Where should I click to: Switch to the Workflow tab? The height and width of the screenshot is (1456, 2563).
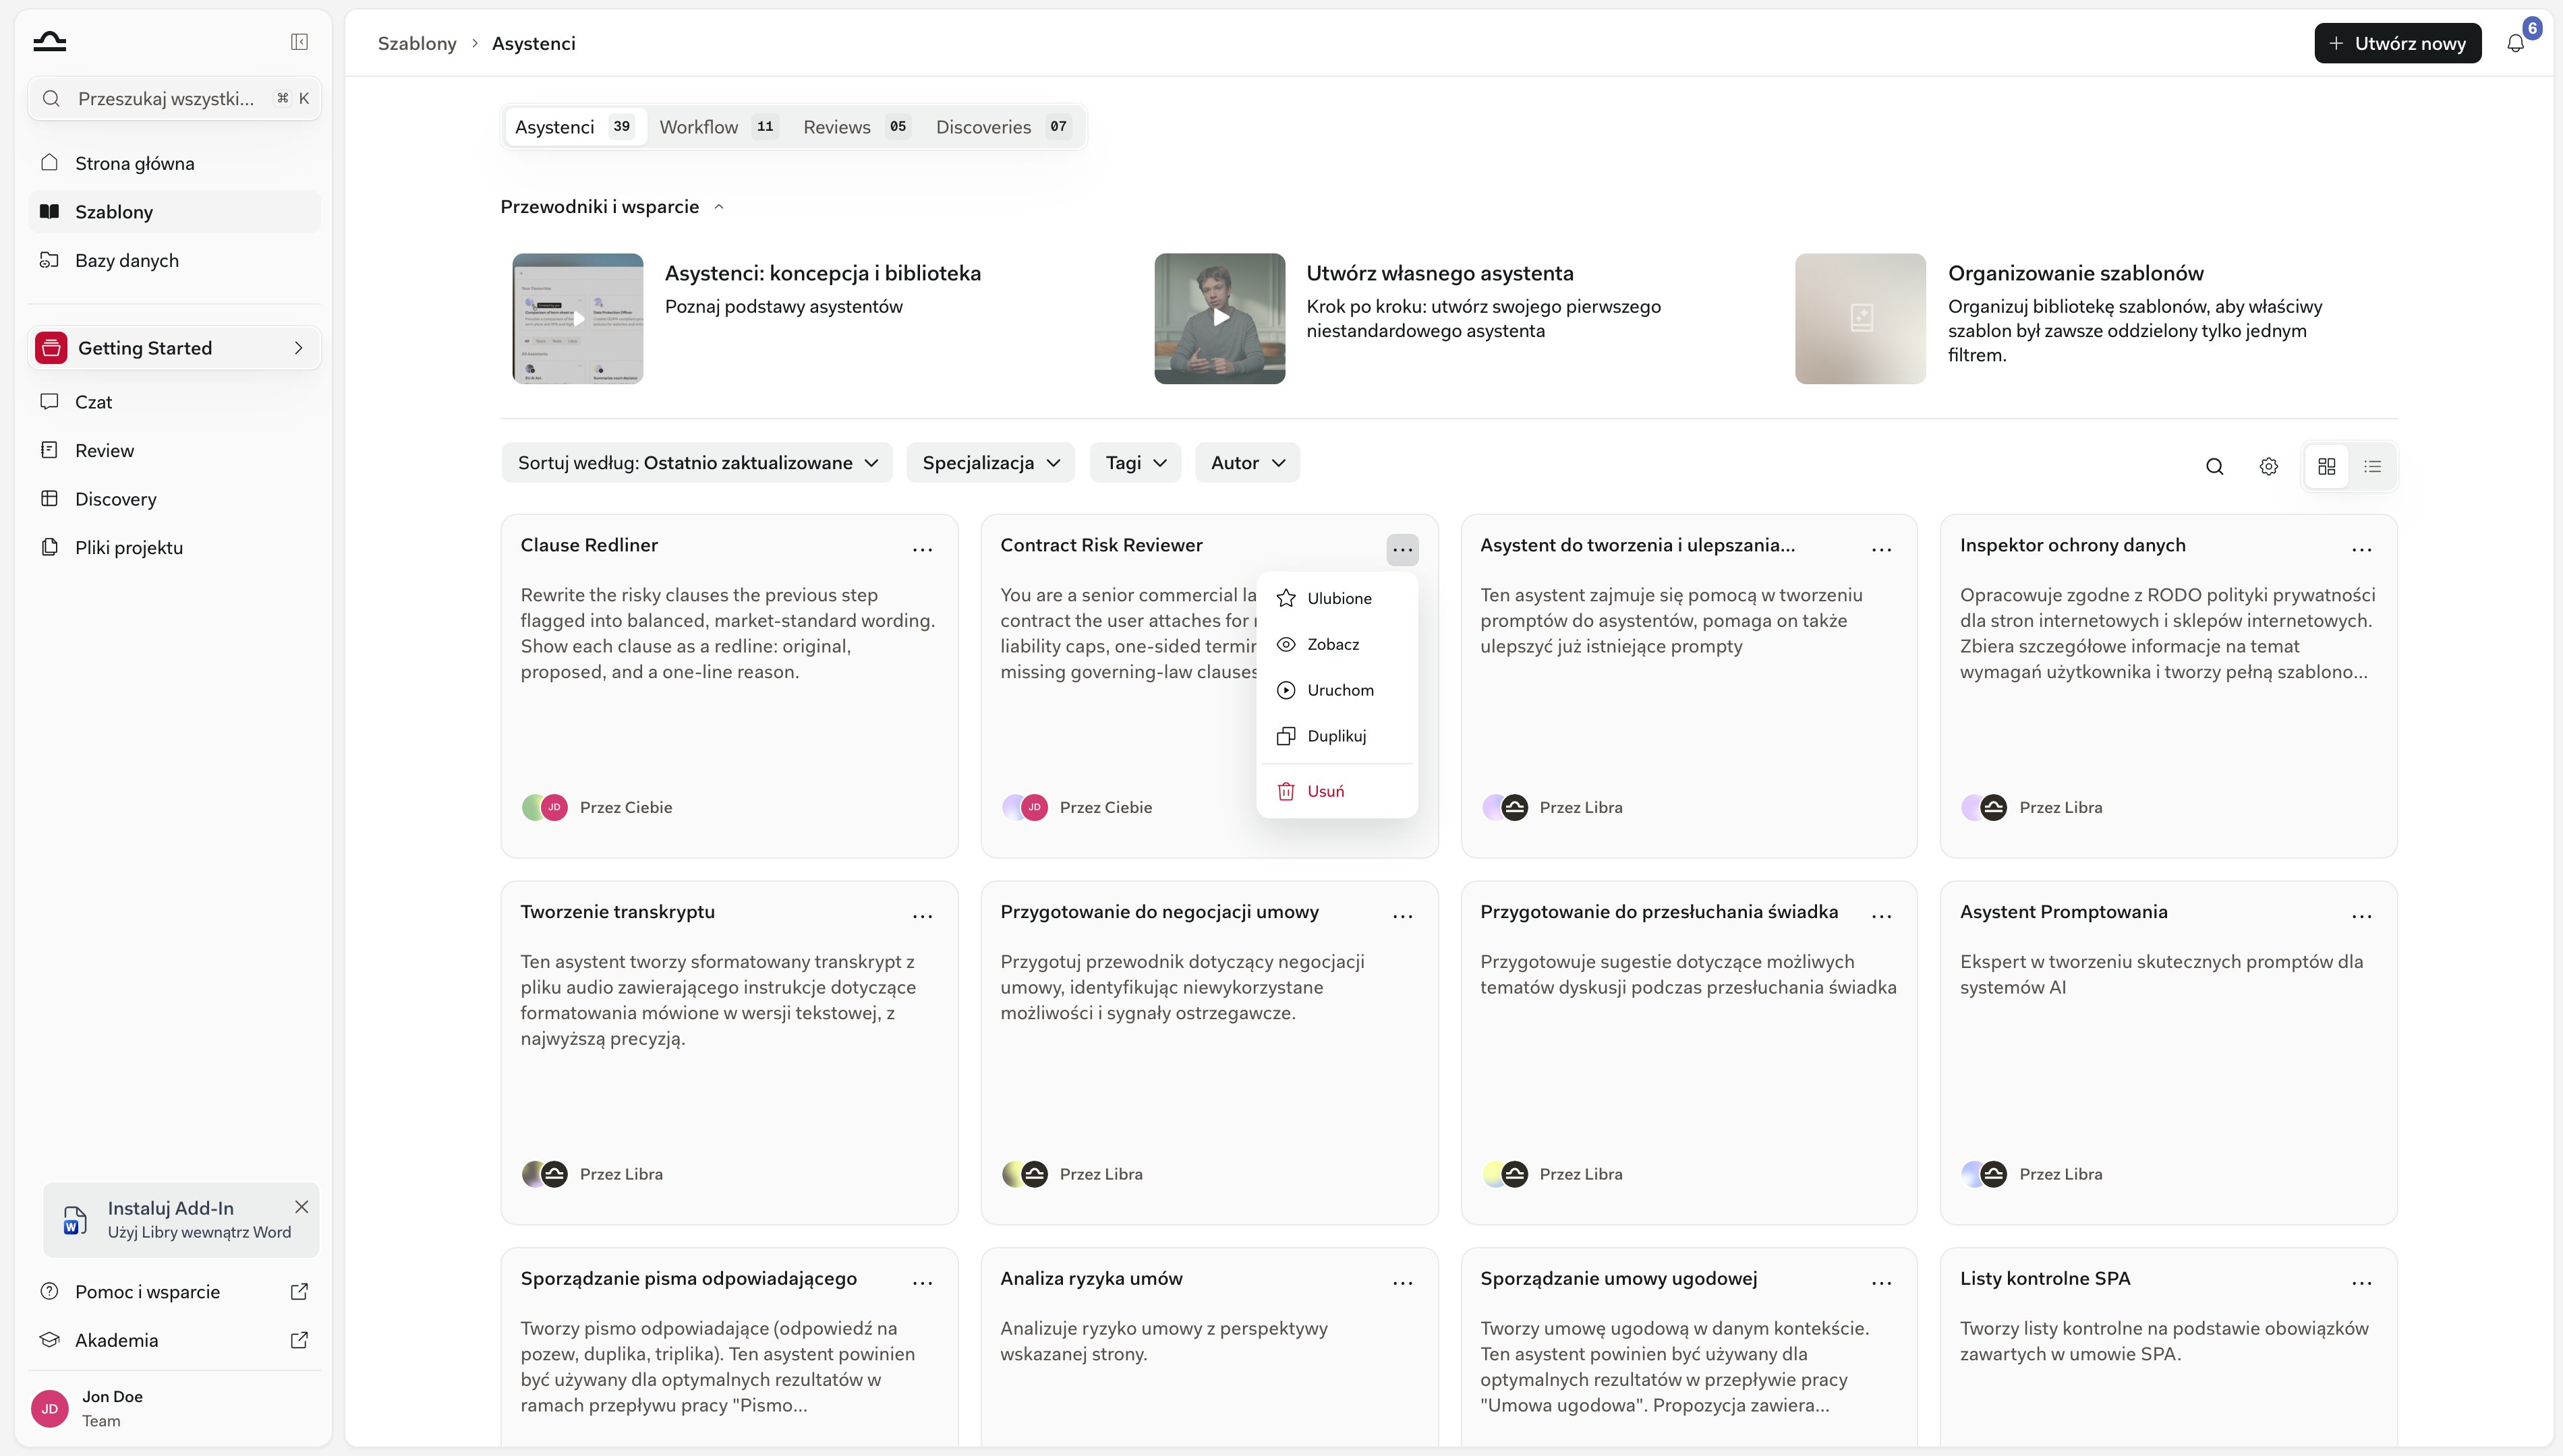(x=718, y=127)
